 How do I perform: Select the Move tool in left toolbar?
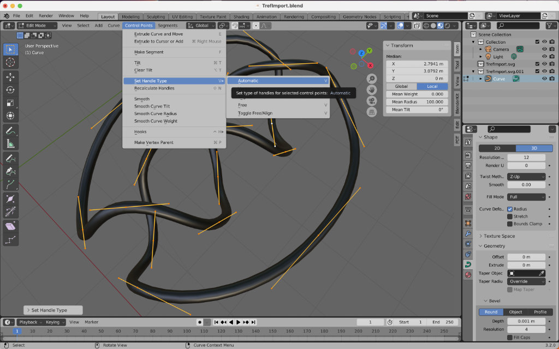click(x=10, y=76)
